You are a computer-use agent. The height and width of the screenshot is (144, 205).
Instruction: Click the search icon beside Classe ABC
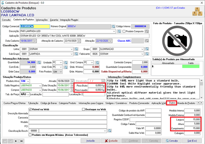(147, 41)
